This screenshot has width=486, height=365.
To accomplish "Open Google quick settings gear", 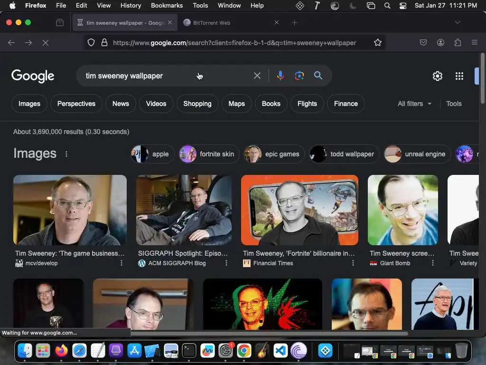I will pyautogui.click(x=437, y=76).
